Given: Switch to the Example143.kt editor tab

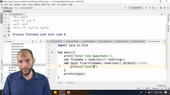Looking at the screenshot, I should pyautogui.click(x=138, y=41).
